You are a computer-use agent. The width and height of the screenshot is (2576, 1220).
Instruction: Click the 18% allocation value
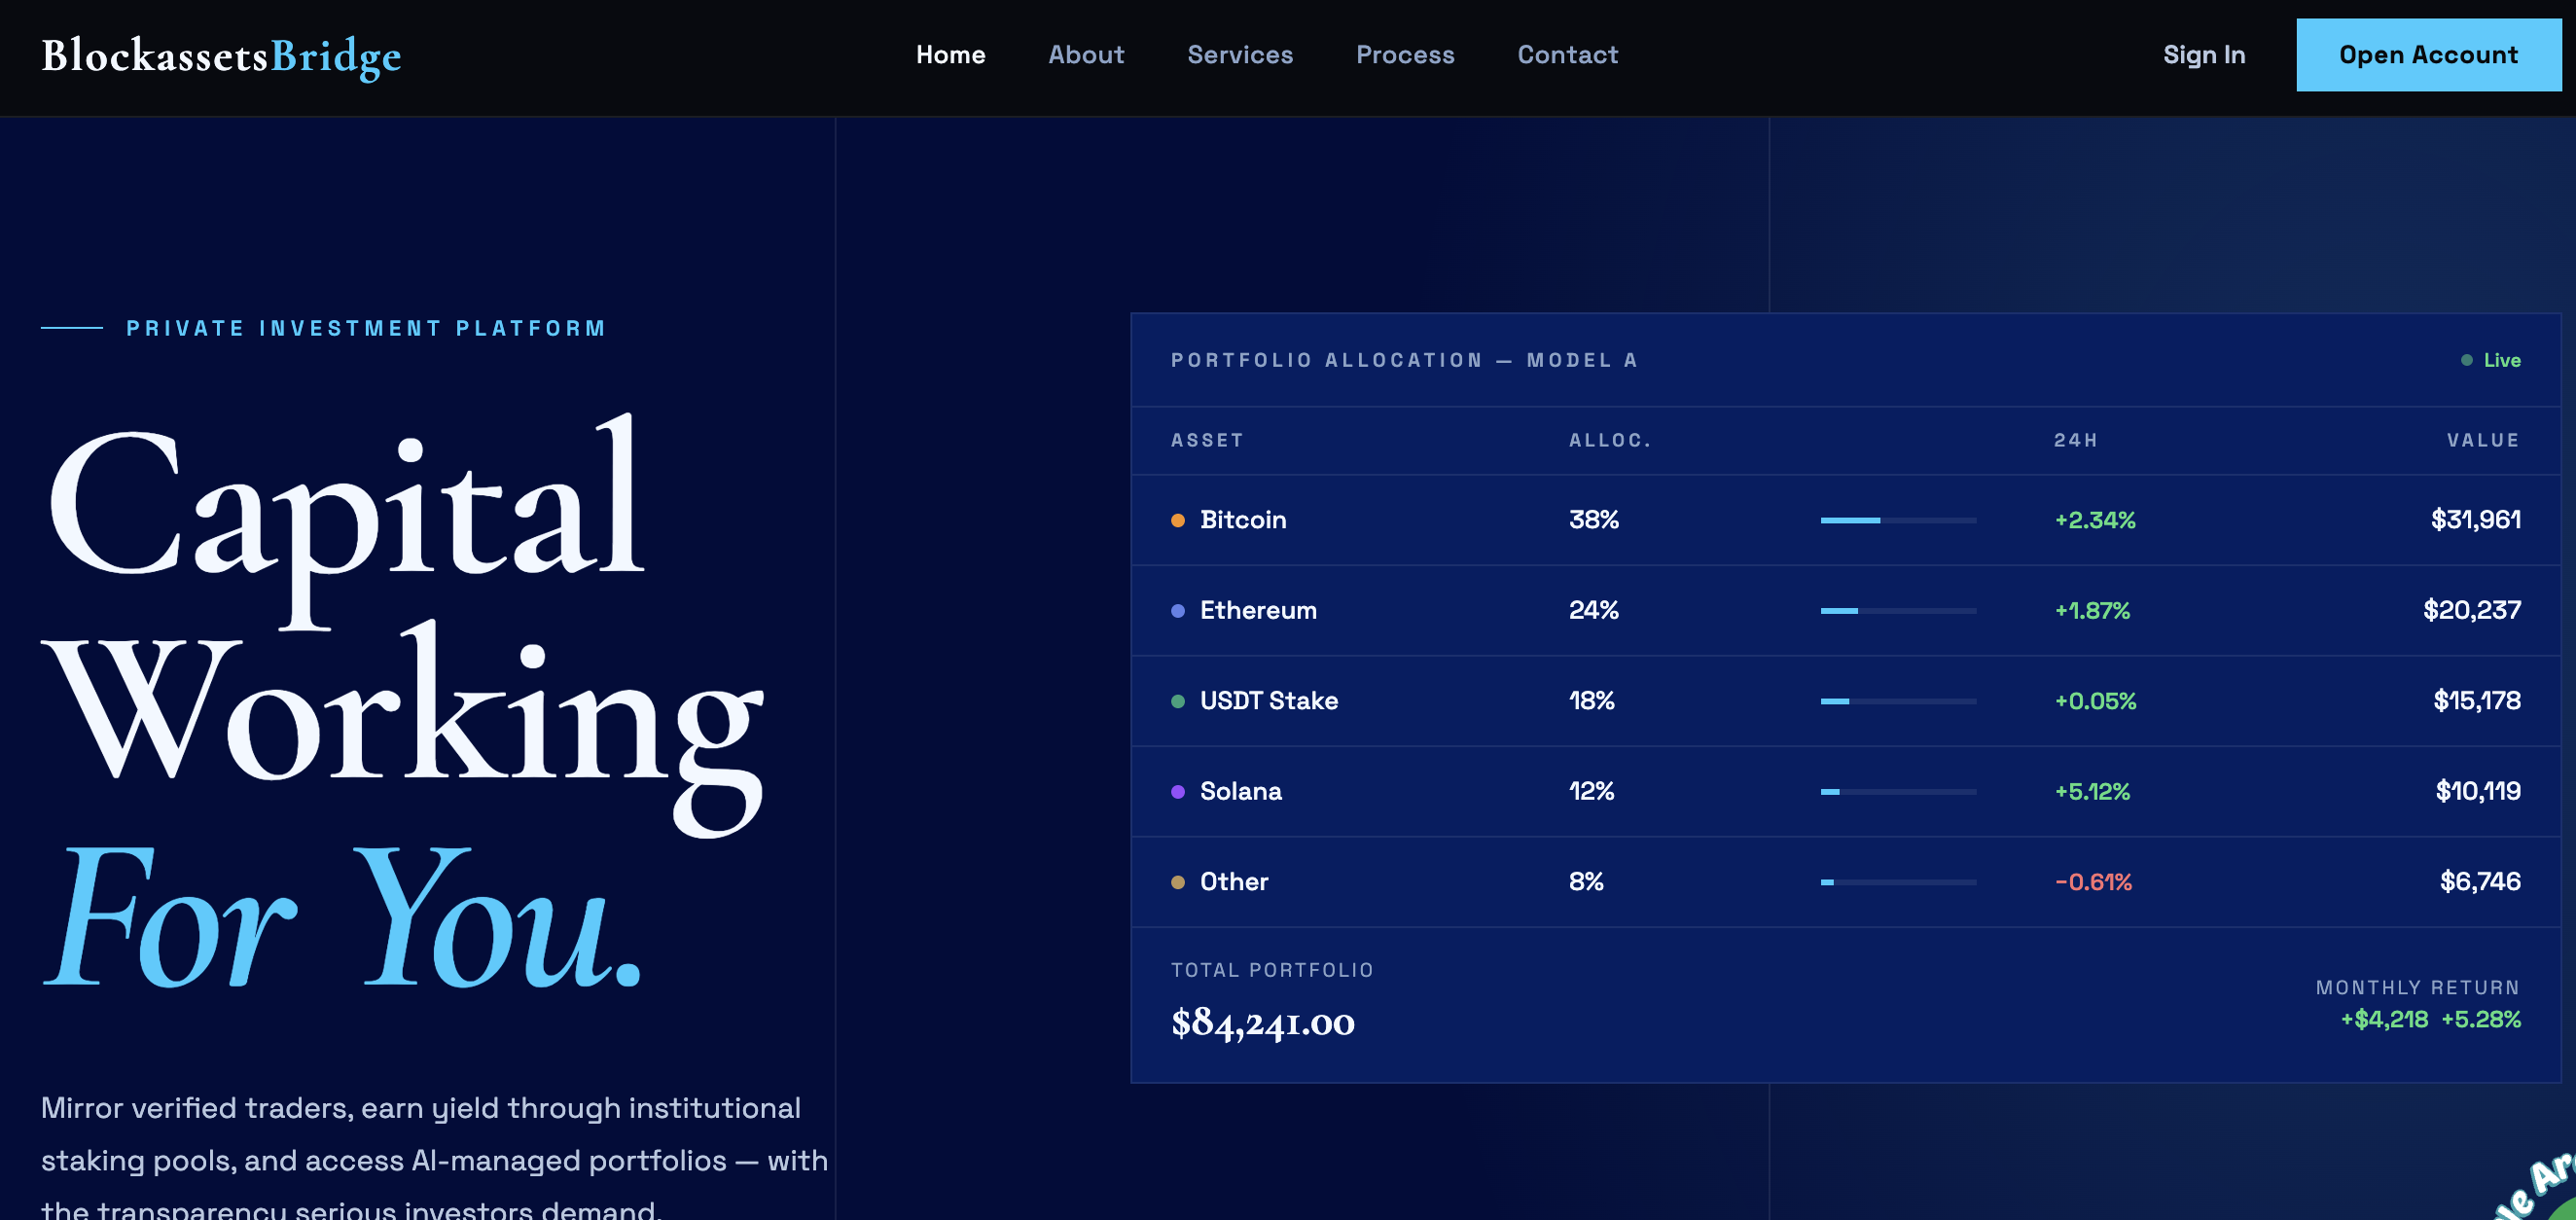coord(1592,701)
